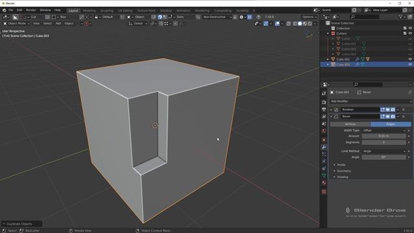This screenshot has width=414, height=233.
Task: Adjust the bevel Amount slider field
Action: [x=384, y=136]
